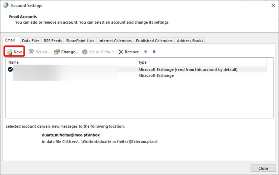Image resolution: width=279 pixels, height=175 pixels.
Task: Switch to Address Books tab
Action: (x=190, y=41)
